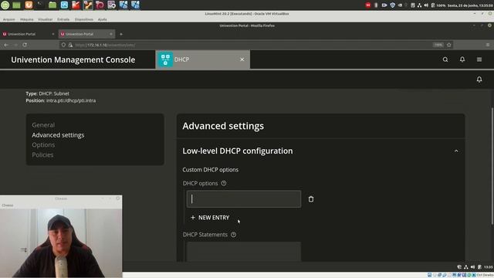Image resolution: width=494 pixels, height=278 pixels.
Task: Open the UMC search icon
Action: coord(445,59)
